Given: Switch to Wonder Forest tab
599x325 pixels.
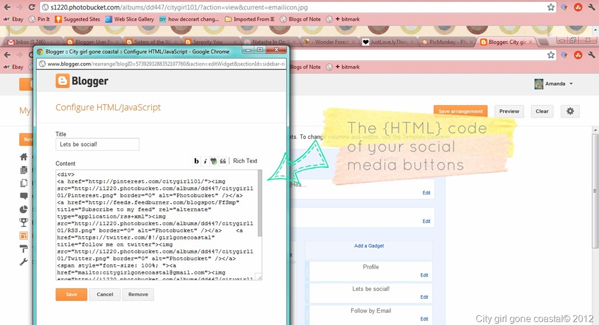Looking at the screenshot, I should pyautogui.click(x=329, y=42).
